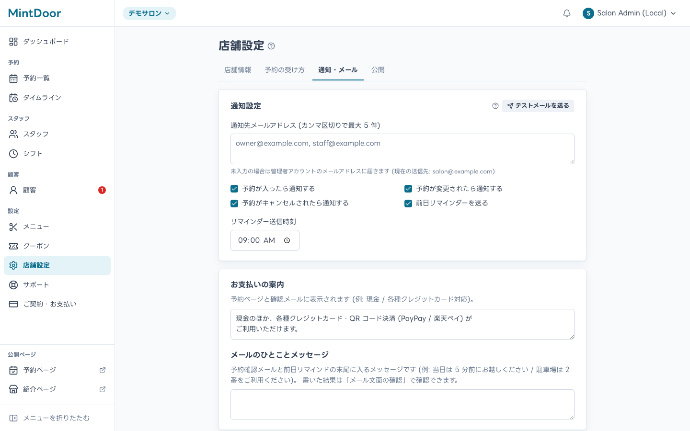690x431 pixels.
Task: Click the ダッシュボード grid icon
Action: pyautogui.click(x=13, y=42)
